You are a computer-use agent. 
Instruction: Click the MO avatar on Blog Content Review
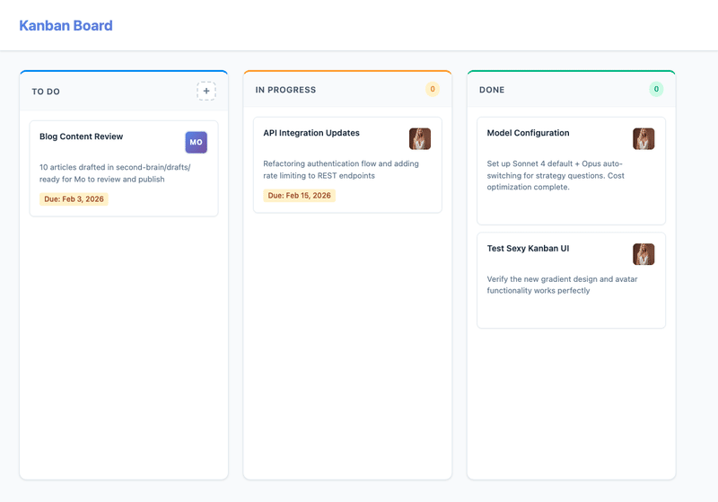pyautogui.click(x=196, y=142)
